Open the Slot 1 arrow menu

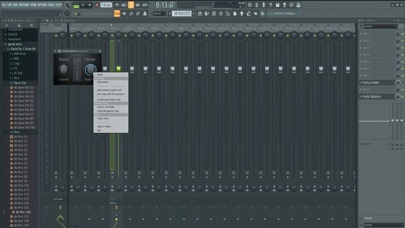[361, 34]
